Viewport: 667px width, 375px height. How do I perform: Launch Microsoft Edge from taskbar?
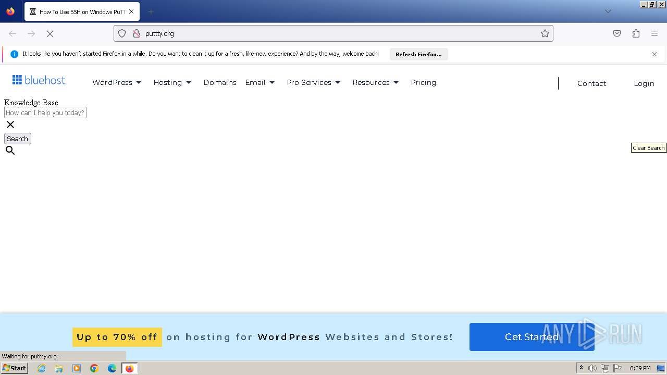112,368
